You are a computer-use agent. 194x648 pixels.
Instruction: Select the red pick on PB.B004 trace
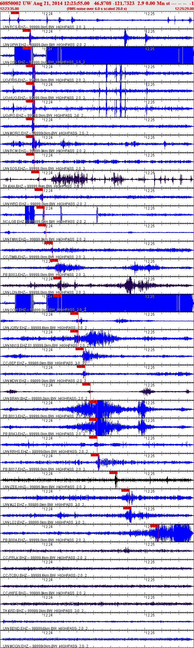tap(154, 526)
